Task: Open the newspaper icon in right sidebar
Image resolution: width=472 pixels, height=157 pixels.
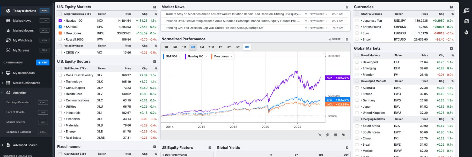Action: click(466, 21)
